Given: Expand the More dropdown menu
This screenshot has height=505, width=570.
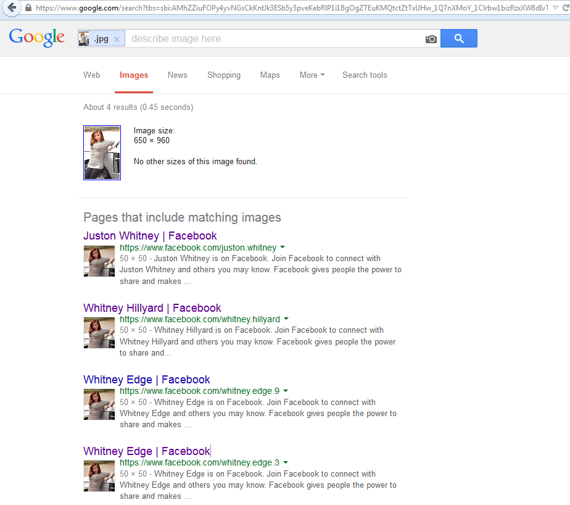Looking at the screenshot, I should 312,75.
